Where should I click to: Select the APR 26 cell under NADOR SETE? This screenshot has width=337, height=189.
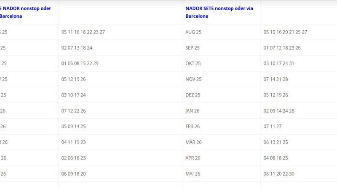coord(193,158)
